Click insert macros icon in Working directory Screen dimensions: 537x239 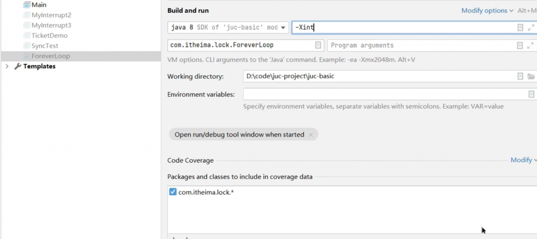tap(520, 76)
